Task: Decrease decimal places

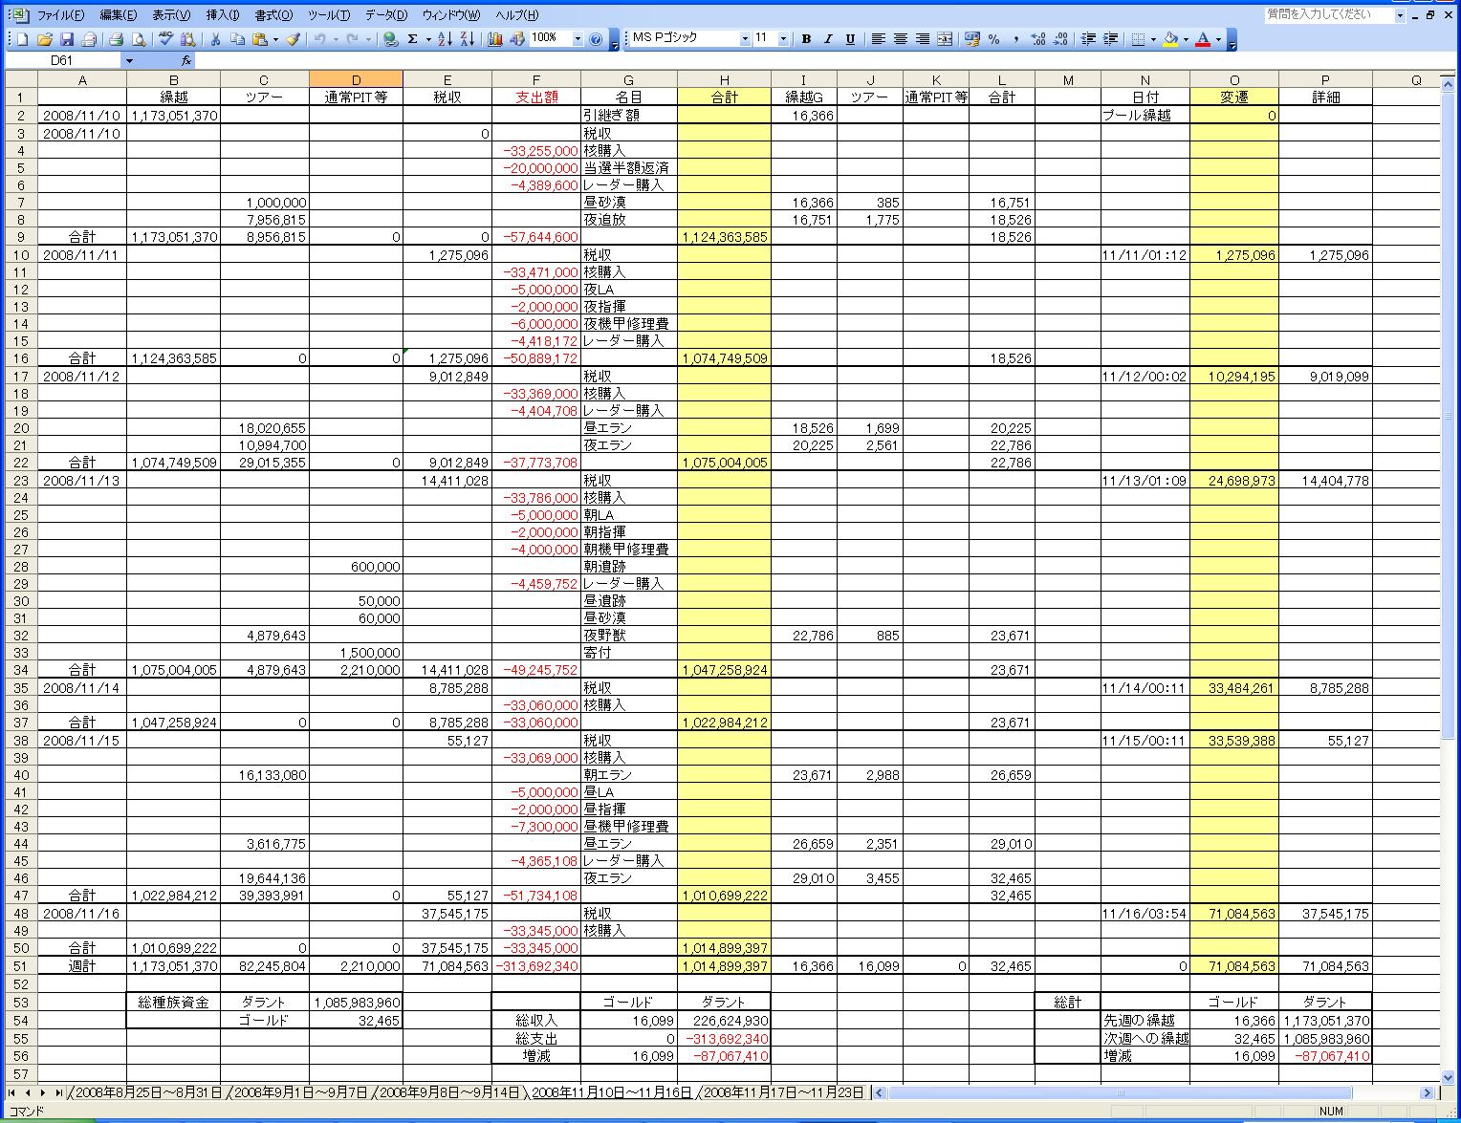Action: (x=1061, y=39)
